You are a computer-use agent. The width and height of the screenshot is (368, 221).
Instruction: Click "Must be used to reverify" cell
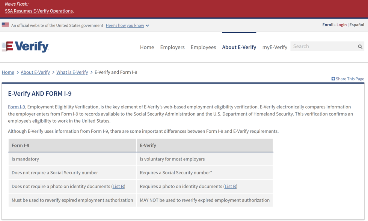coord(72,200)
